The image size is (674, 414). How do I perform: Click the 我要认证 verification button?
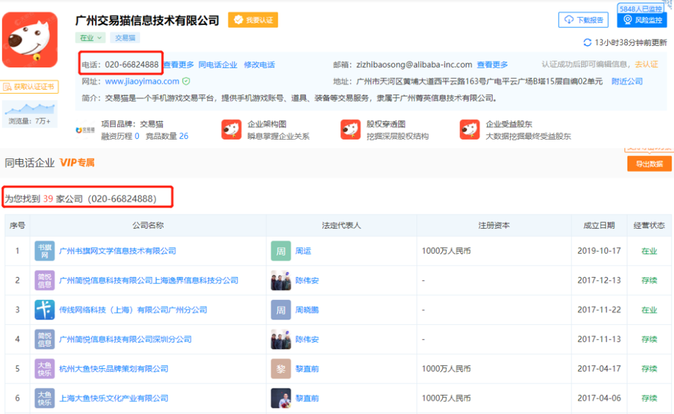point(253,20)
